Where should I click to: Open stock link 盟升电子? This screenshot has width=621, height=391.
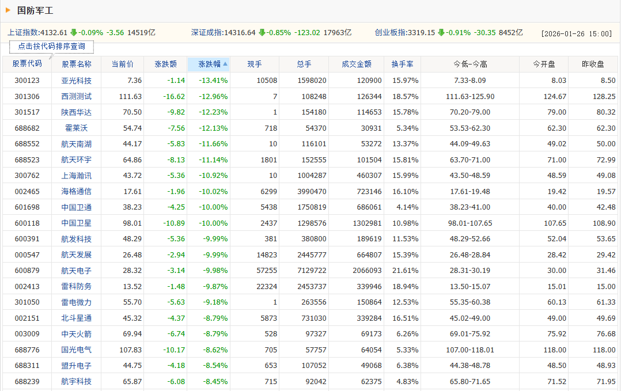click(x=77, y=365)
